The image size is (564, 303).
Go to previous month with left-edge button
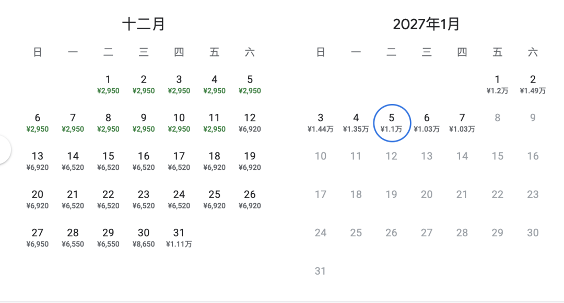4,150
